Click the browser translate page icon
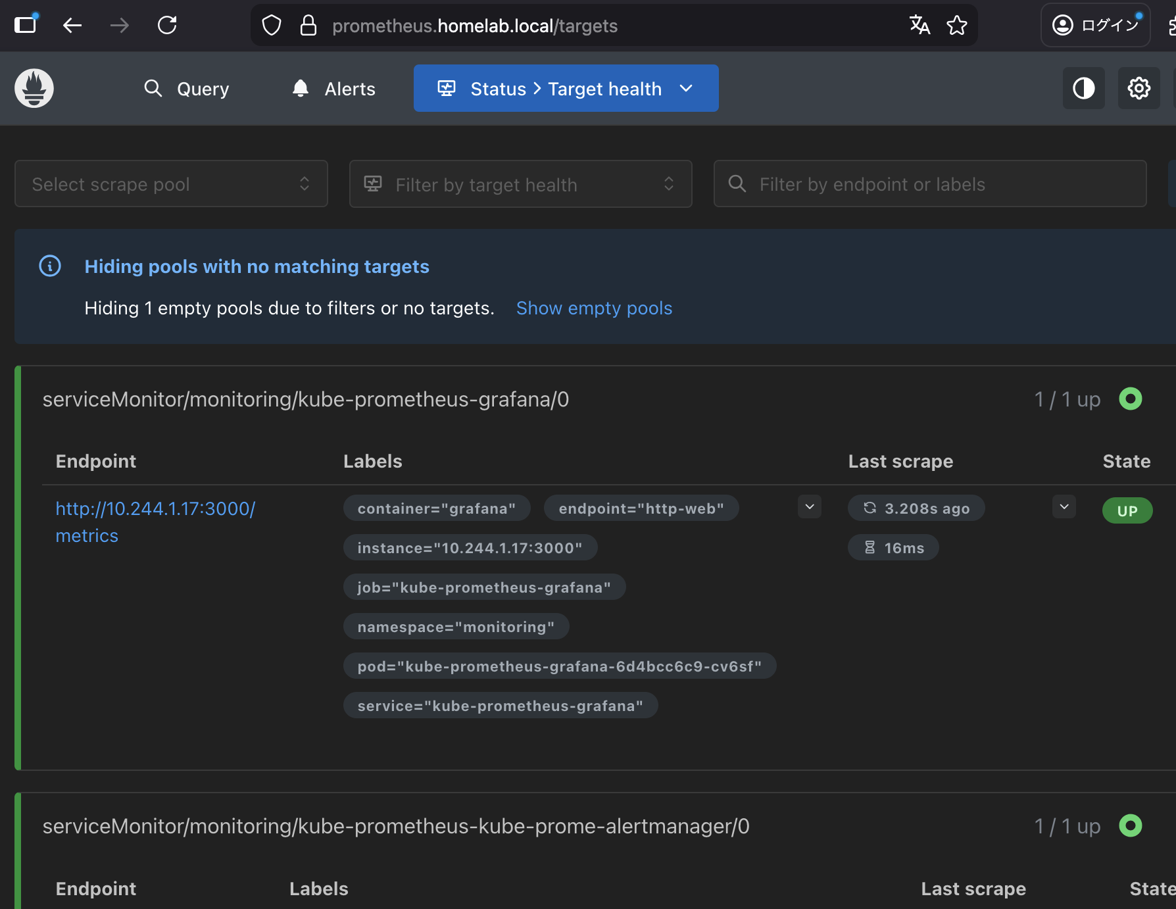The image size is (1176, 909). click(919, 26)
